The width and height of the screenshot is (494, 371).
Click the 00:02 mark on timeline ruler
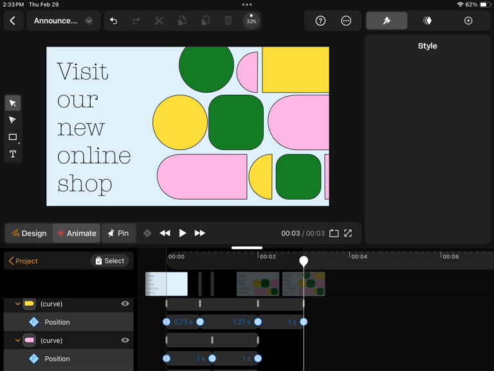(x=267, y=257)
